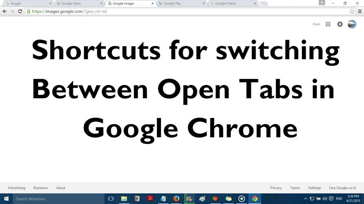Open the Terms footer link
The image size is (364, 204).
[295, 188]
